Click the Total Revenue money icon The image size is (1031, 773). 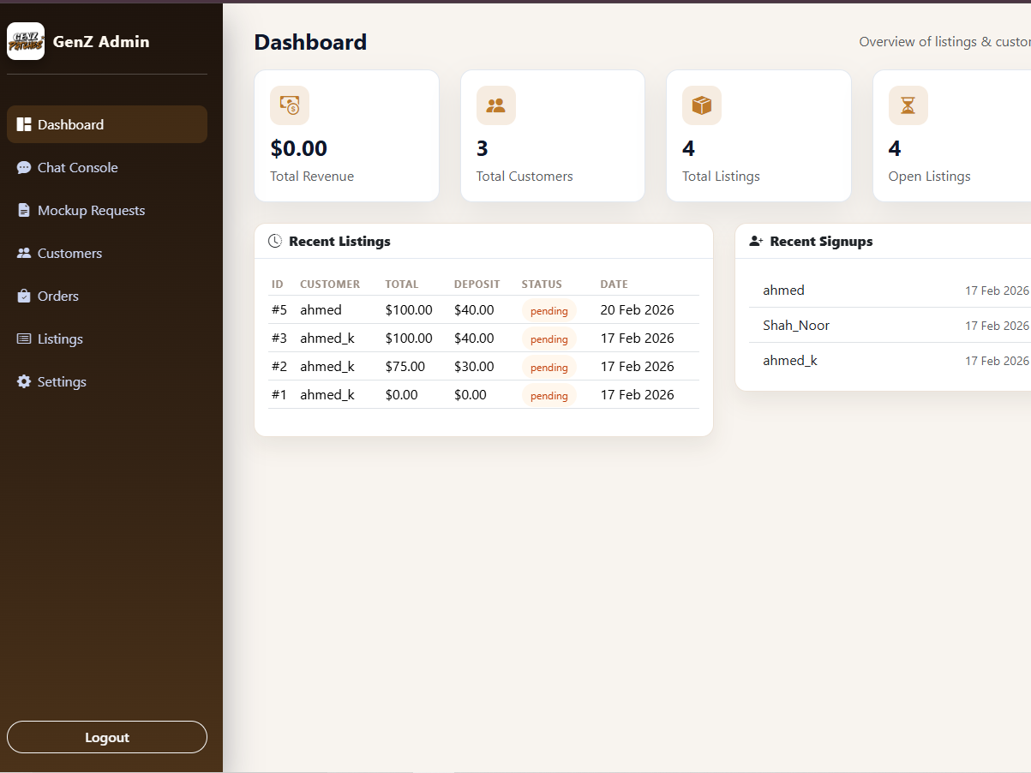[290, 105]
